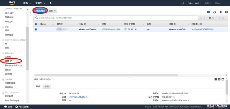Click the 分配新地址 button
Screen dimensions: 230x109
pos(40,11)
